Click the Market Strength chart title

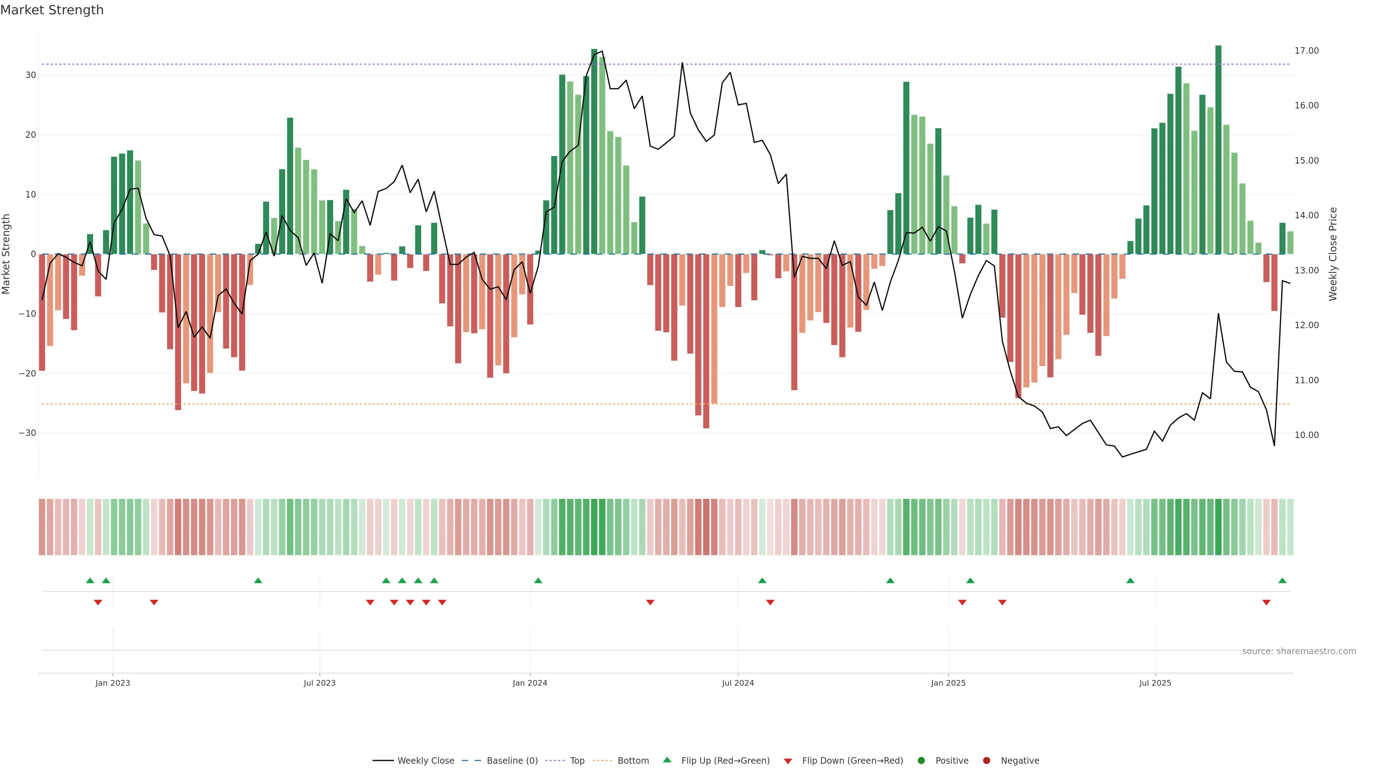[52, 10]
